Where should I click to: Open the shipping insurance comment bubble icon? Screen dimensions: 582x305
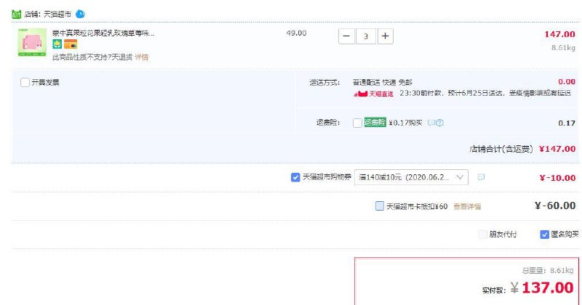(x=431, y=123)
